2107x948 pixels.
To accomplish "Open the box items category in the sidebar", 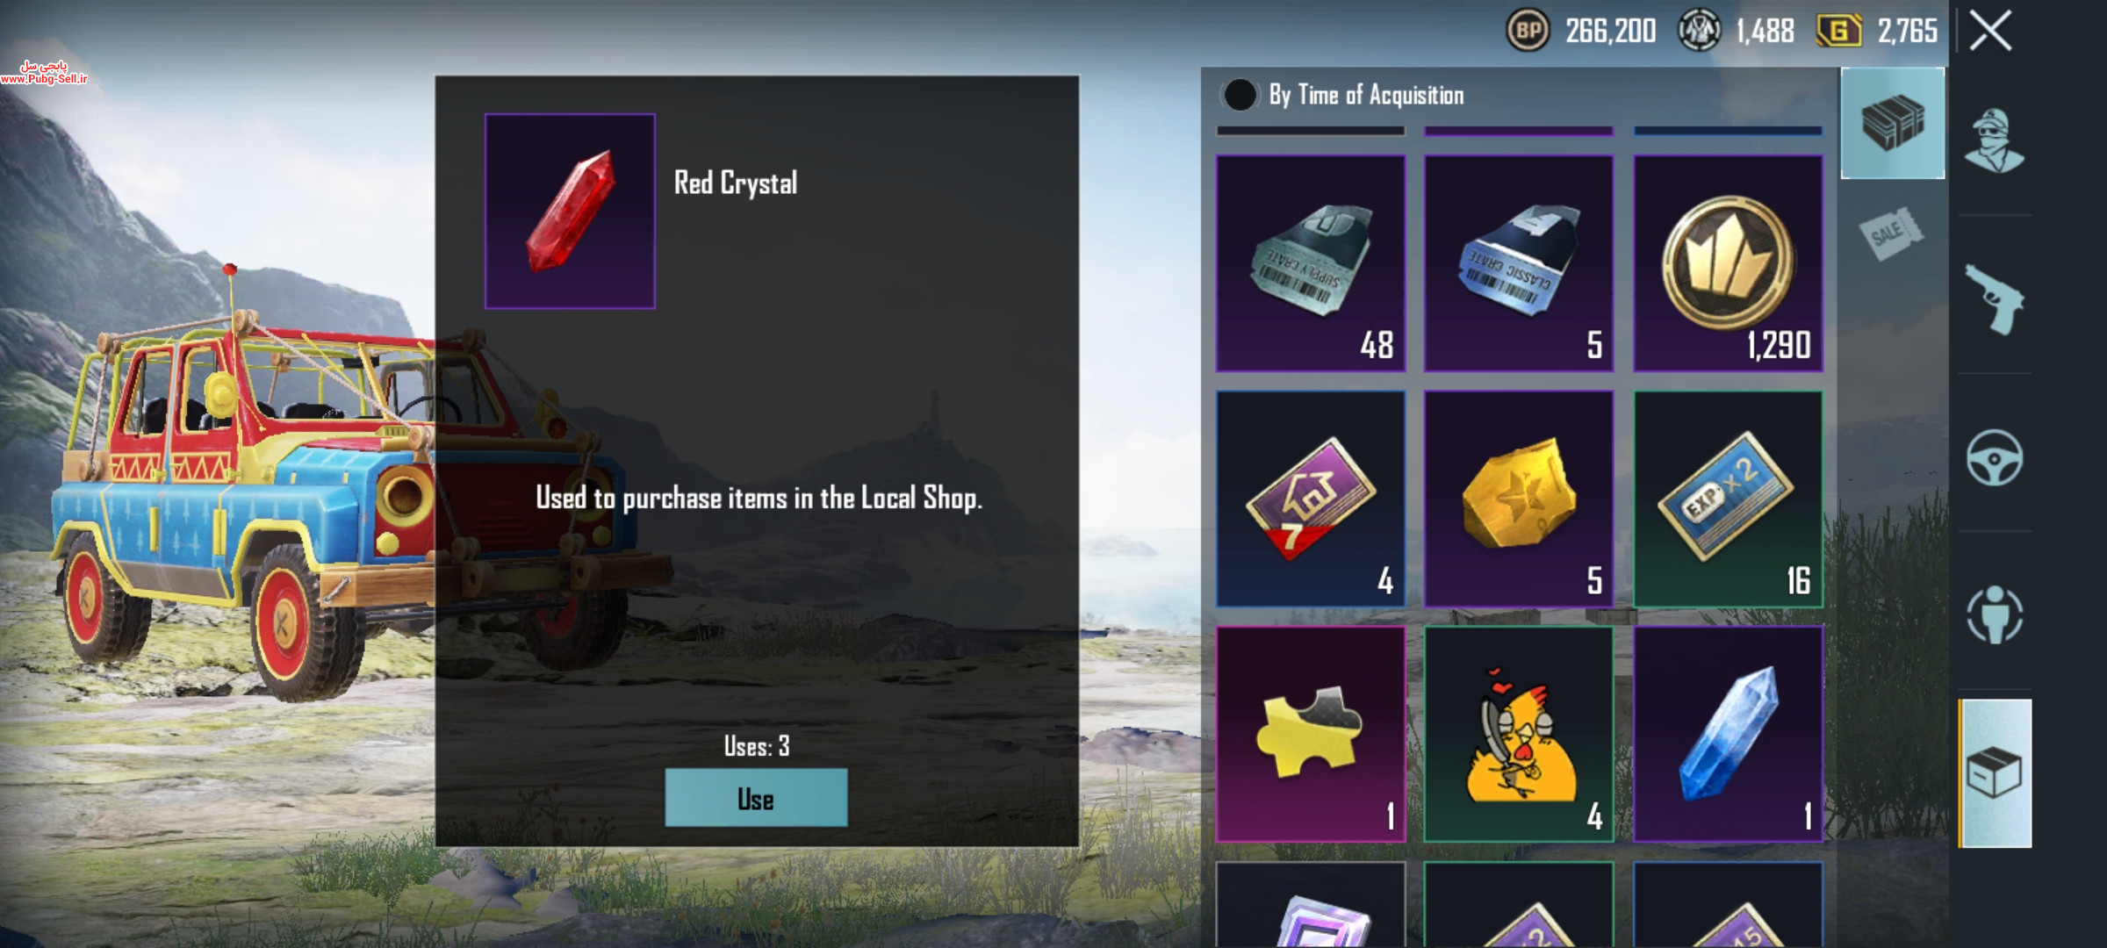I will tap(1996, 773).
